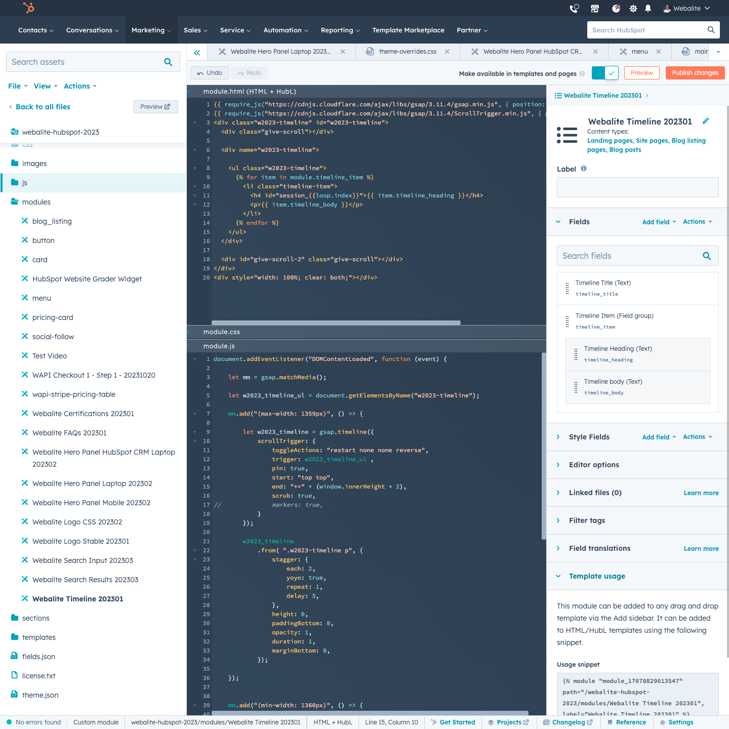Viewport: 729px width, 729px height.
Task: Expand the Linked files section
Action: coord(558,493)
